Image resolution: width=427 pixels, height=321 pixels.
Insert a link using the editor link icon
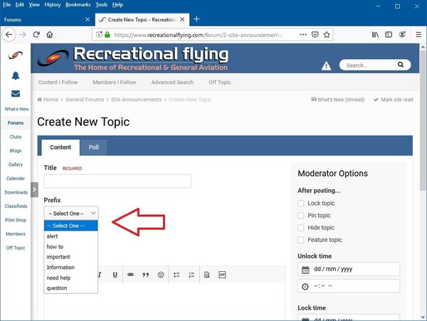tap(130, 274)
